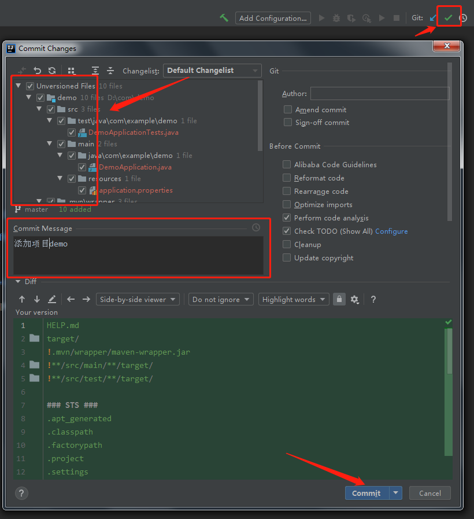The width and height of the screenshot is (474, 519).
Task: Collapse the Unversioned Files tree node
Action: tap(18, 86)
